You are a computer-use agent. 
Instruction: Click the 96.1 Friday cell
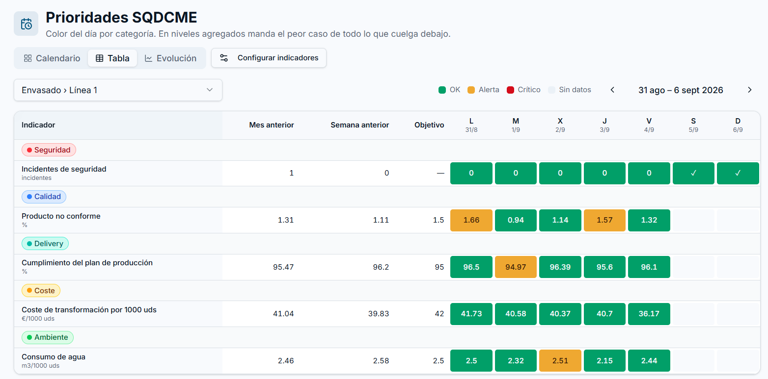pos(649,267)
